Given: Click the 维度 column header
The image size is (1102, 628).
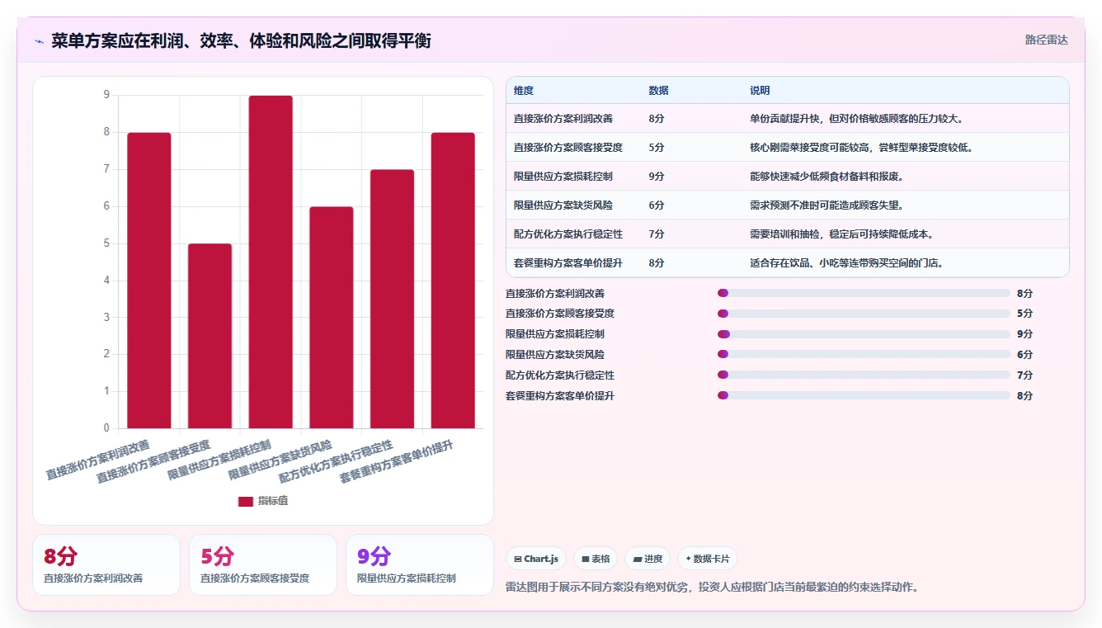Looking at the screenshot, I should pos(524,91).
